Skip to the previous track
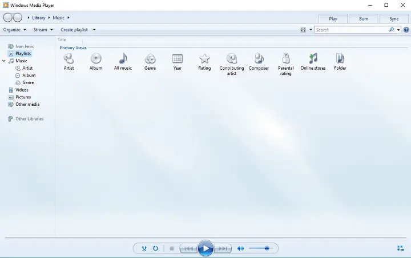The width and height of the screenshot is (411, 258). coord(188,248)
